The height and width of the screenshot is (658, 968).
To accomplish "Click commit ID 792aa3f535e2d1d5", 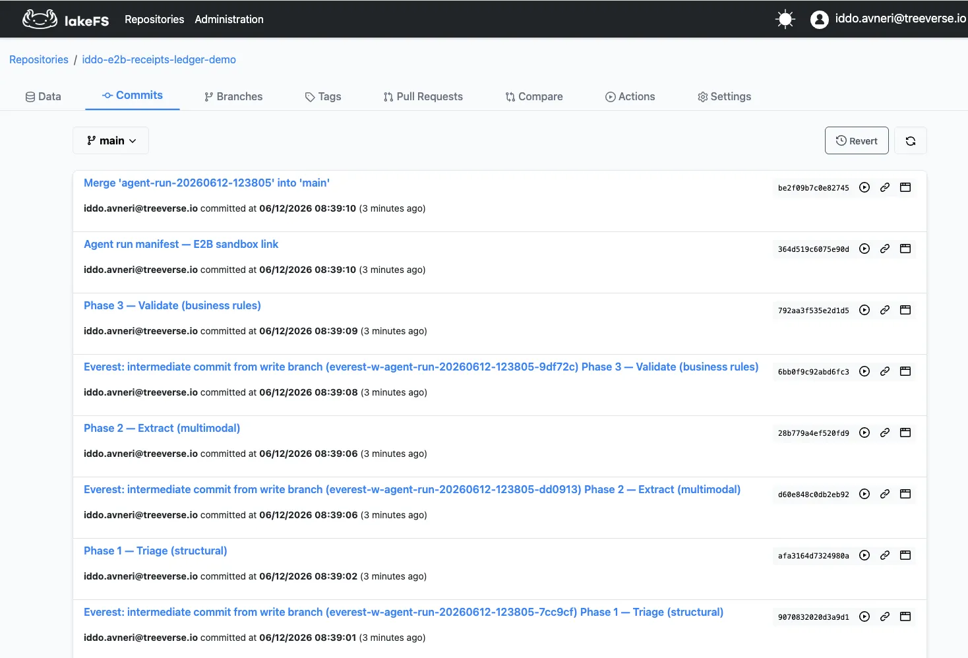I will (813, 311).
